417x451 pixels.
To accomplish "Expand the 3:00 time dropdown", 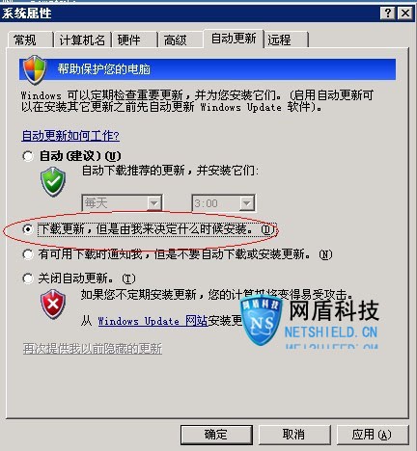I will coord(224,203).
